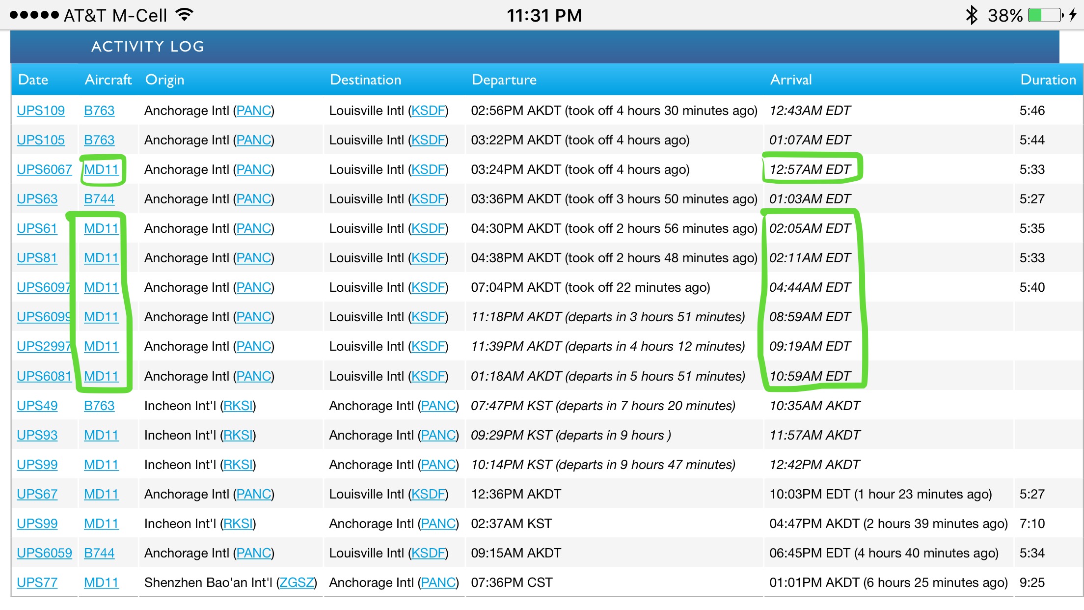Open KSDF destination link in UPS6067 row
This screenshot has height=610, width=1084.
[x=429, y=169]
